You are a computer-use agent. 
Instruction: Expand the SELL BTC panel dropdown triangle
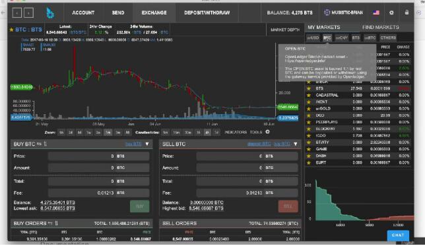point(296,144)
